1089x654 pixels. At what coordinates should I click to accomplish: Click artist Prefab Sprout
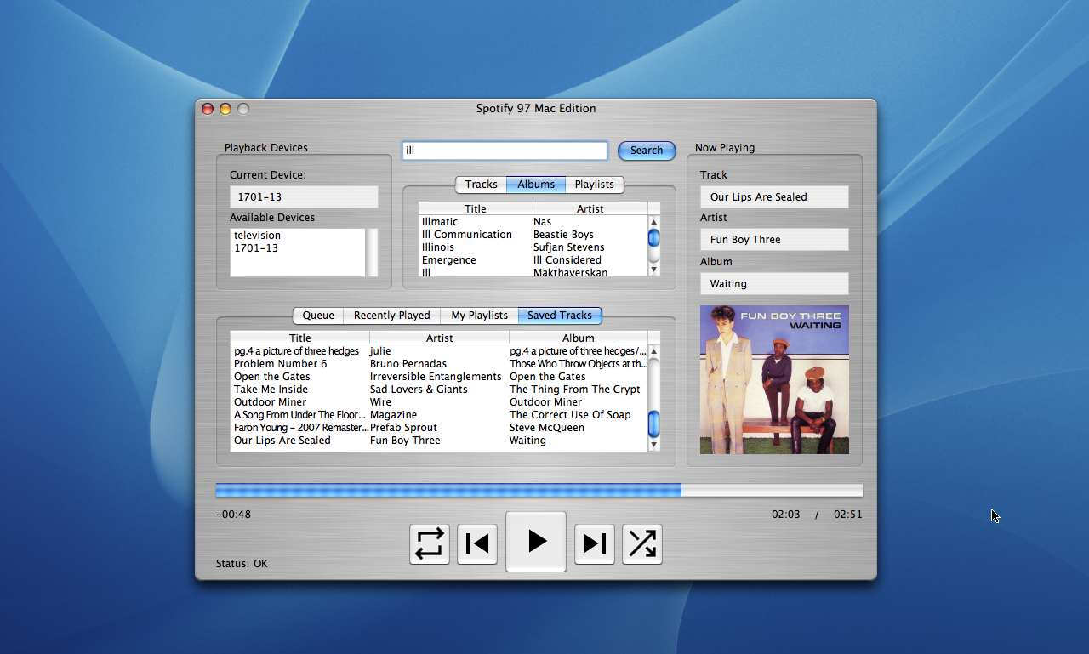click(404, 428)
